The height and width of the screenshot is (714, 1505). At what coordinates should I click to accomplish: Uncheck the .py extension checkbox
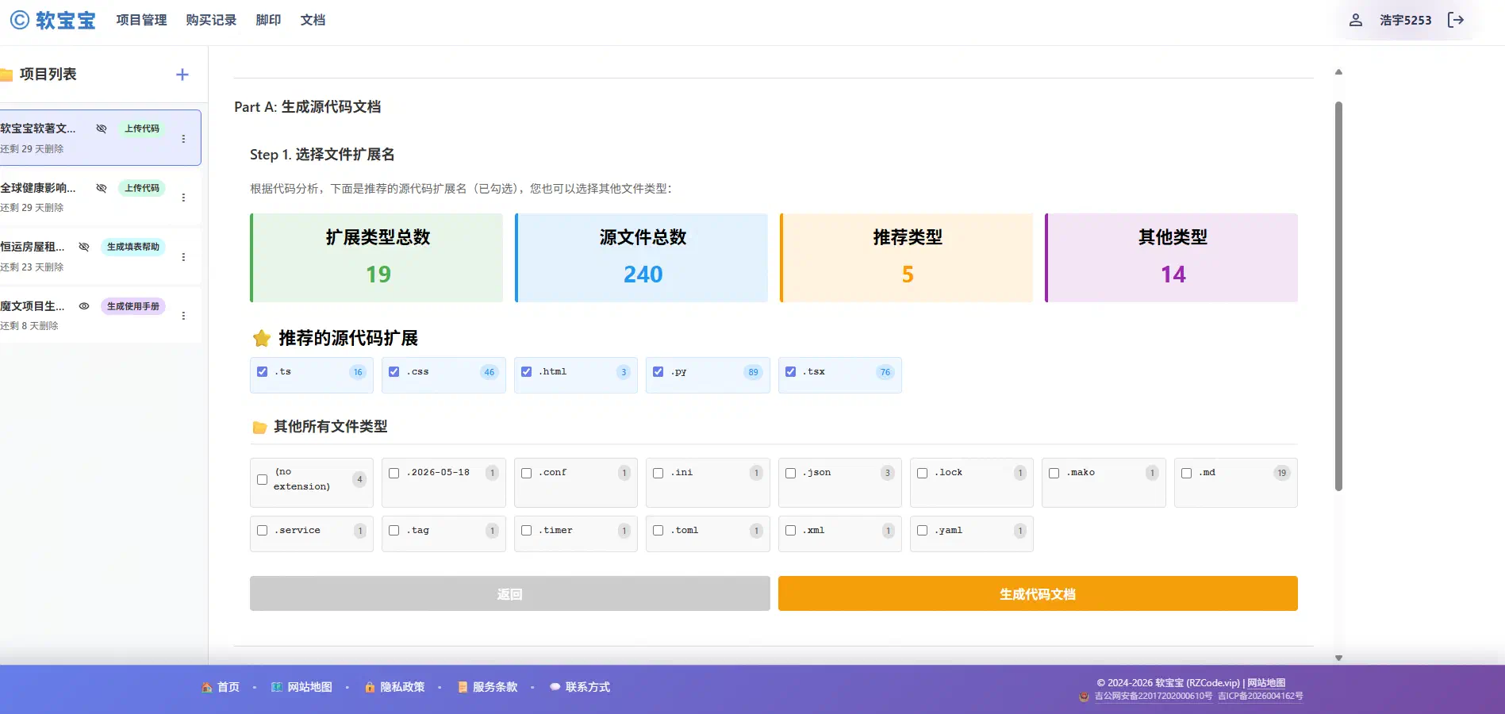pos(658,371)
